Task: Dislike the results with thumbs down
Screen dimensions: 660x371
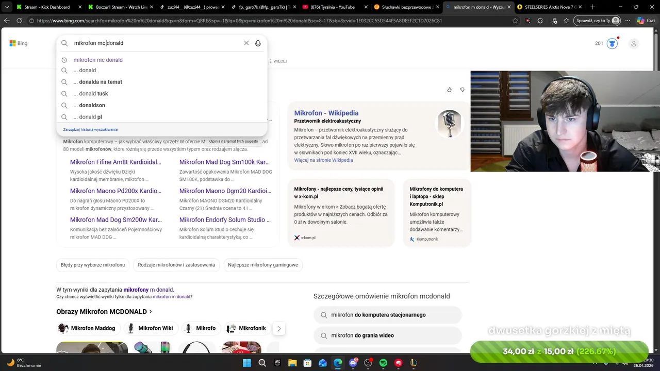Action: [462, 90]
